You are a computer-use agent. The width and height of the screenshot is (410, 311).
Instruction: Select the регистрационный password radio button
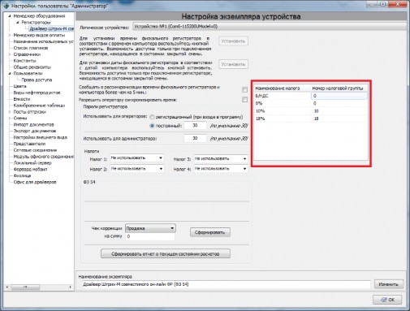[152, 117]
